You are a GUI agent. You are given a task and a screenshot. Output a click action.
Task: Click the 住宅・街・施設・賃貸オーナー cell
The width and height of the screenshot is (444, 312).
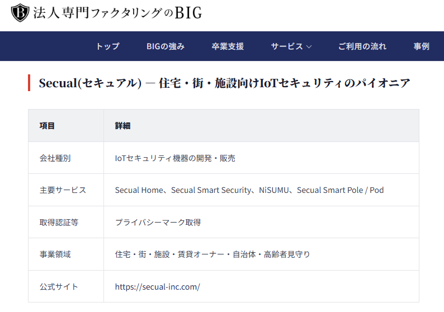tap(212, 254)
